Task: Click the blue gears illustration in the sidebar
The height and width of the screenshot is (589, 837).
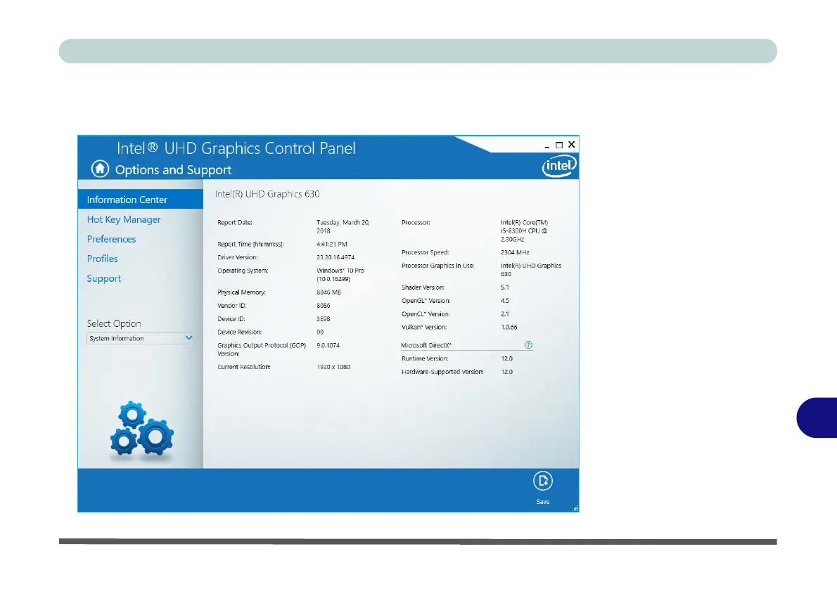Action: coord(142,430)
